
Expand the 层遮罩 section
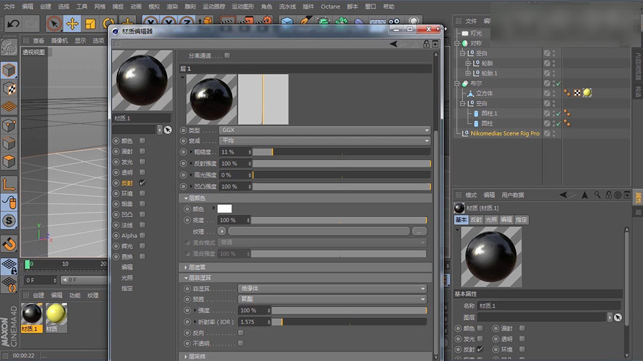186,267
